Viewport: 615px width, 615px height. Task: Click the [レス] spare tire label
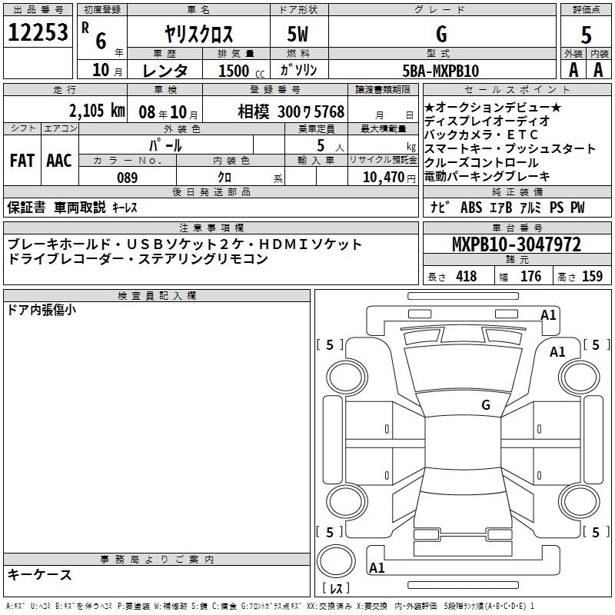tap(336, 587)
